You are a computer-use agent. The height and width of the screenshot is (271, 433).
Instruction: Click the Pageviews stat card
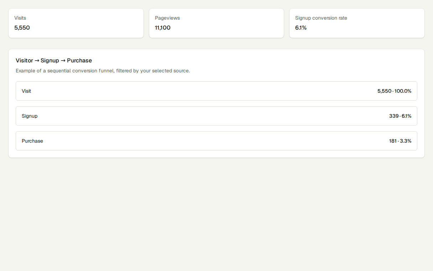click(x=216, y=23)
